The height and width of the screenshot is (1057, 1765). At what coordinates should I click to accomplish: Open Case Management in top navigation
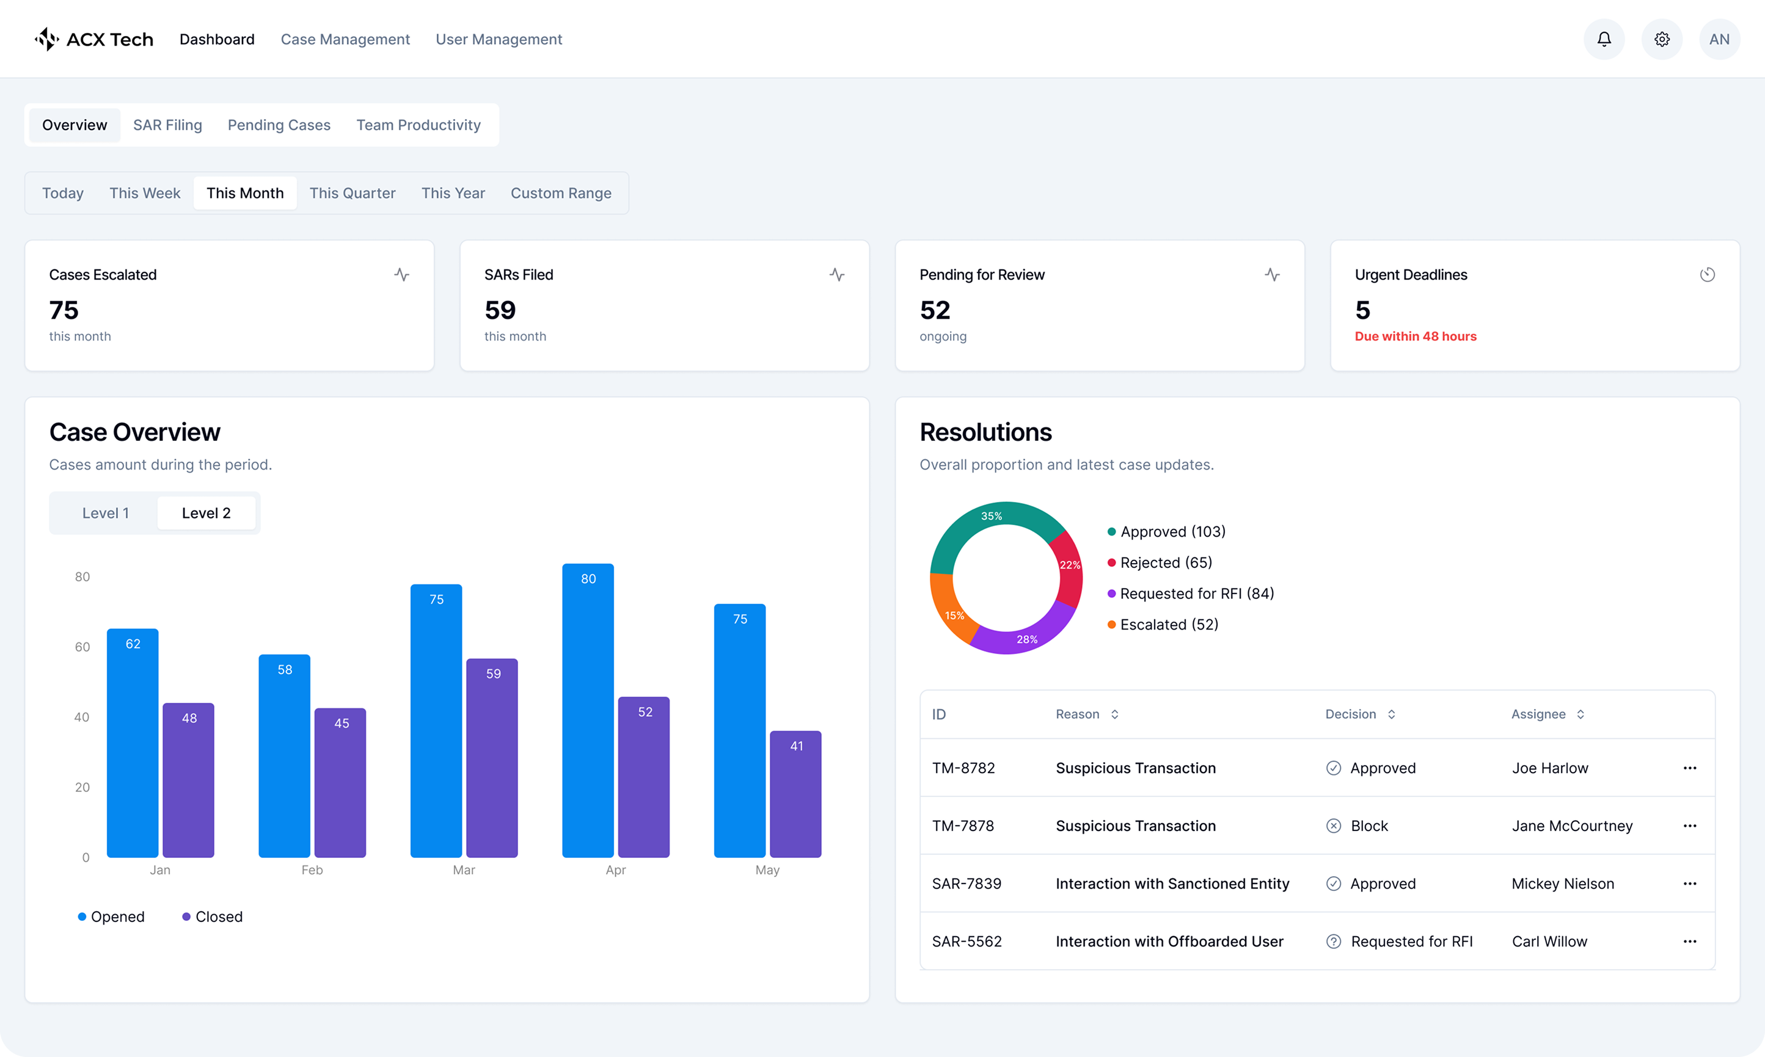(345, 39)
